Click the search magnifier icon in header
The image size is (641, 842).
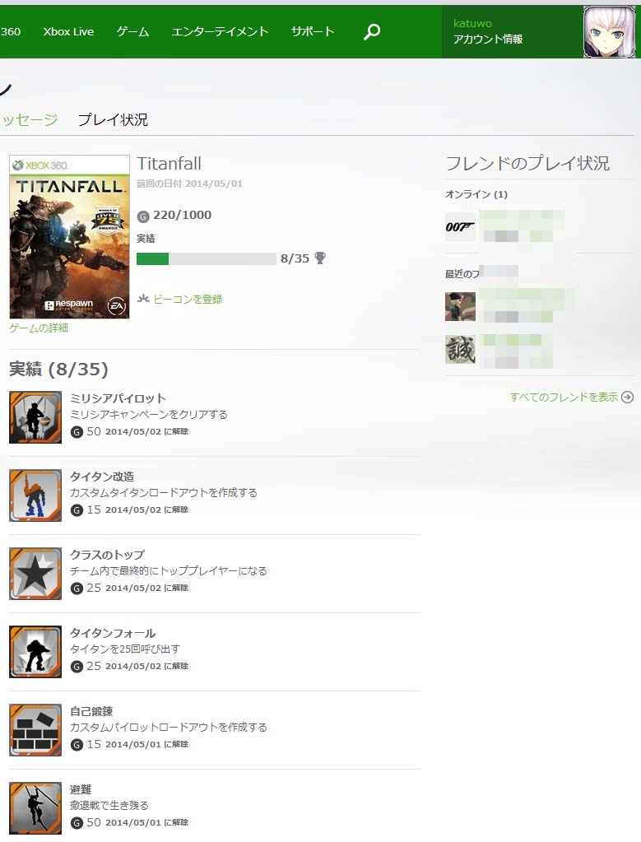click(371, 31)
